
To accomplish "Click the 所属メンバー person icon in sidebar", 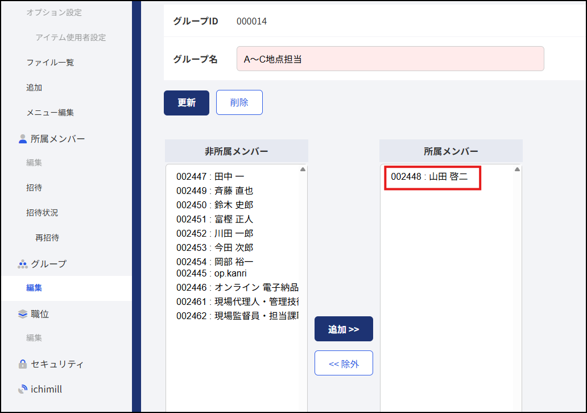I will 22,139.
